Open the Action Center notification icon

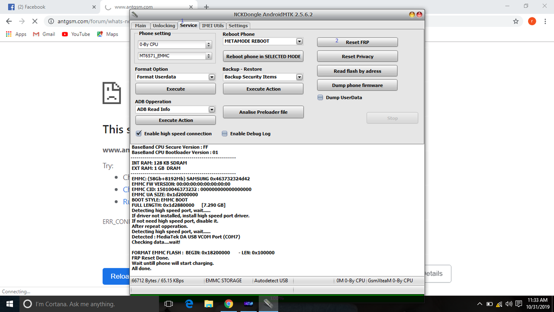click(519, 304)
